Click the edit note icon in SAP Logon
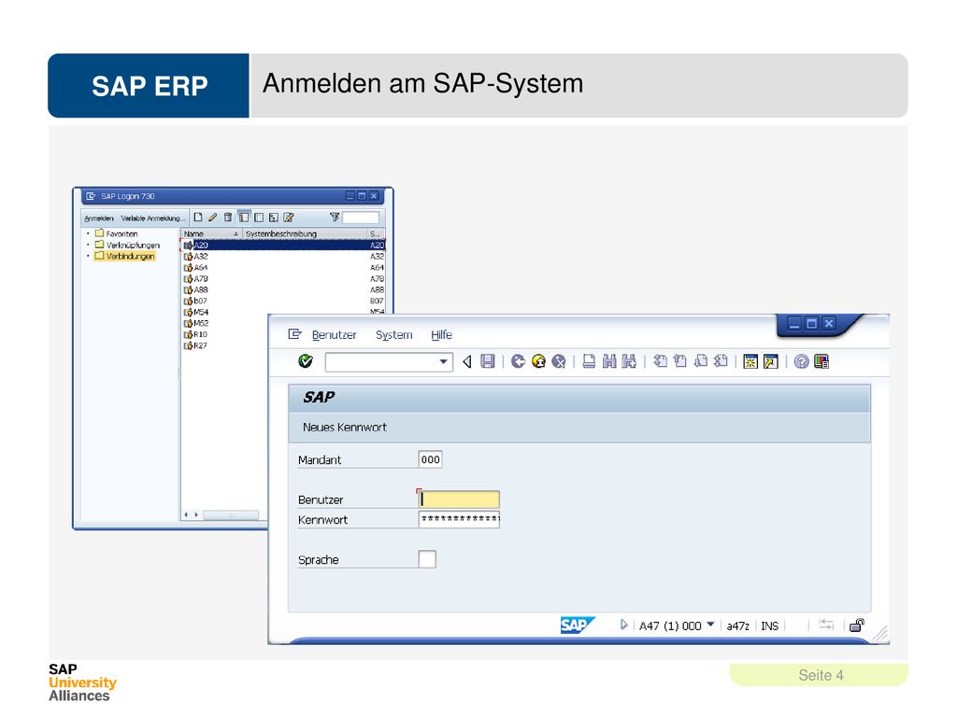Screen dimensions: 957x717 coord(289,217)
